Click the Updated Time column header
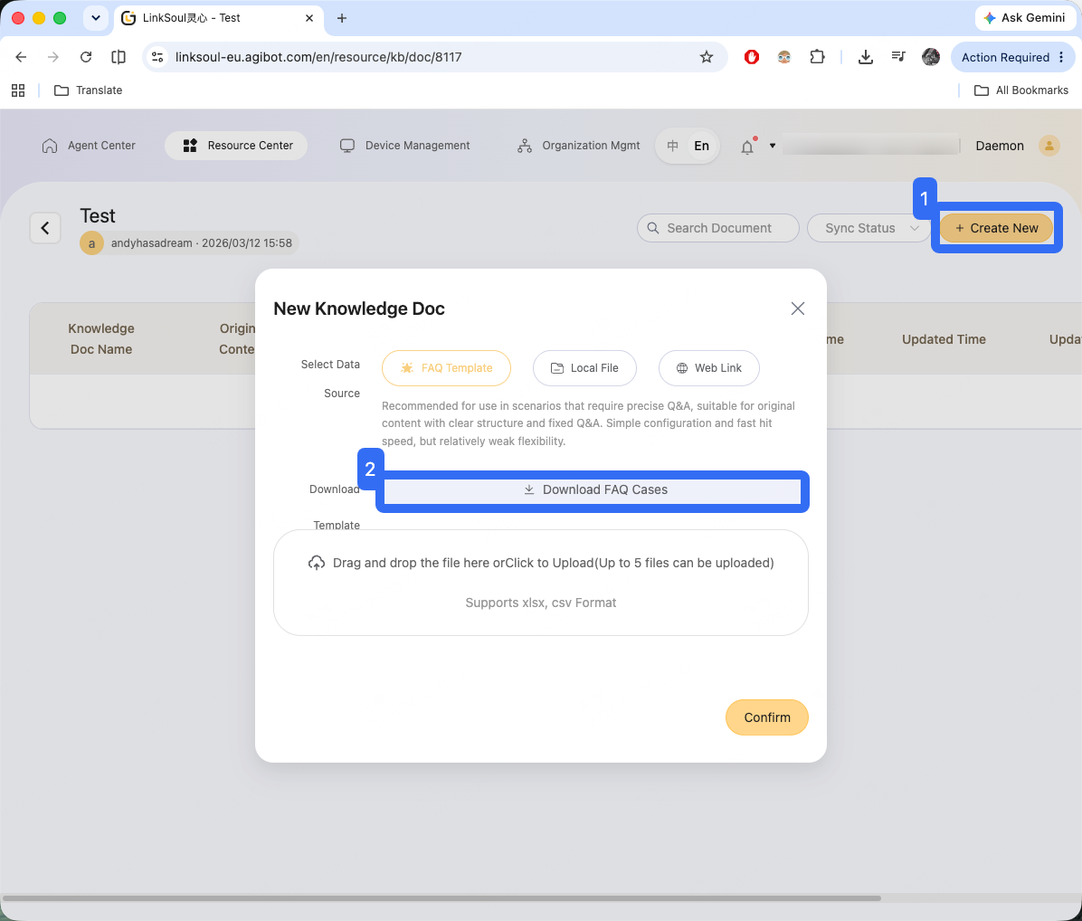The image size is (1082, 921). click(x=944, y=339)
